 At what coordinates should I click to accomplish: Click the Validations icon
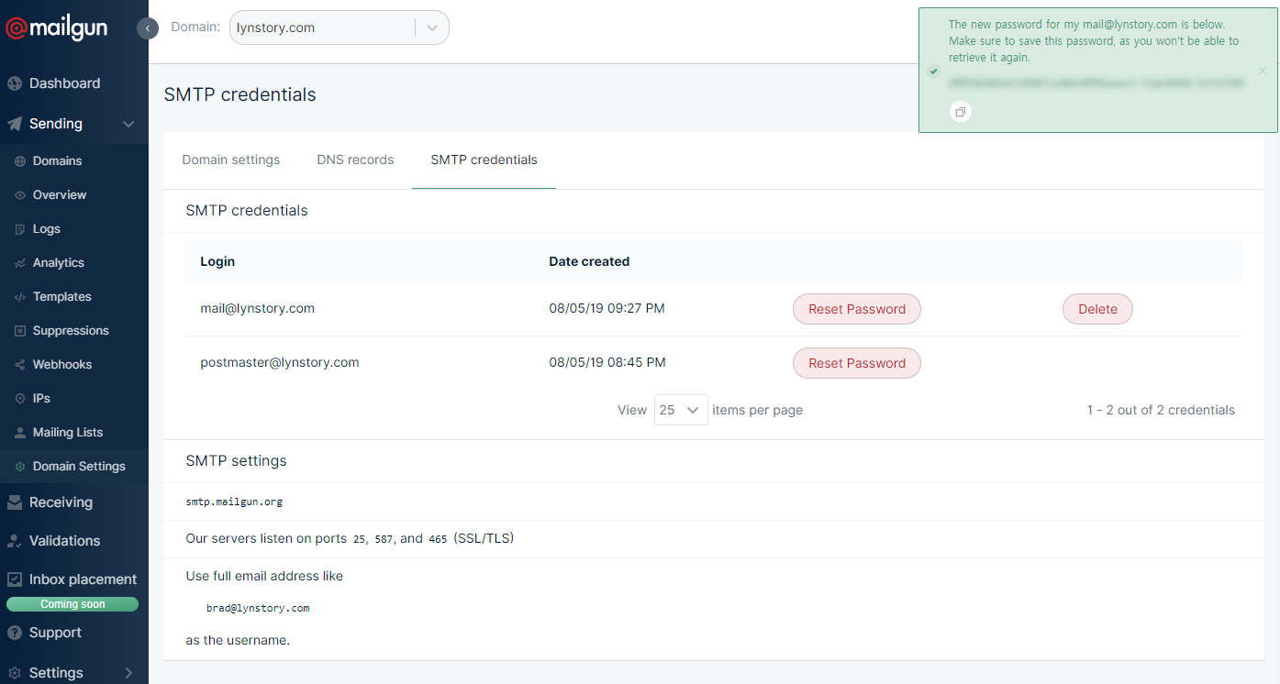15,541
